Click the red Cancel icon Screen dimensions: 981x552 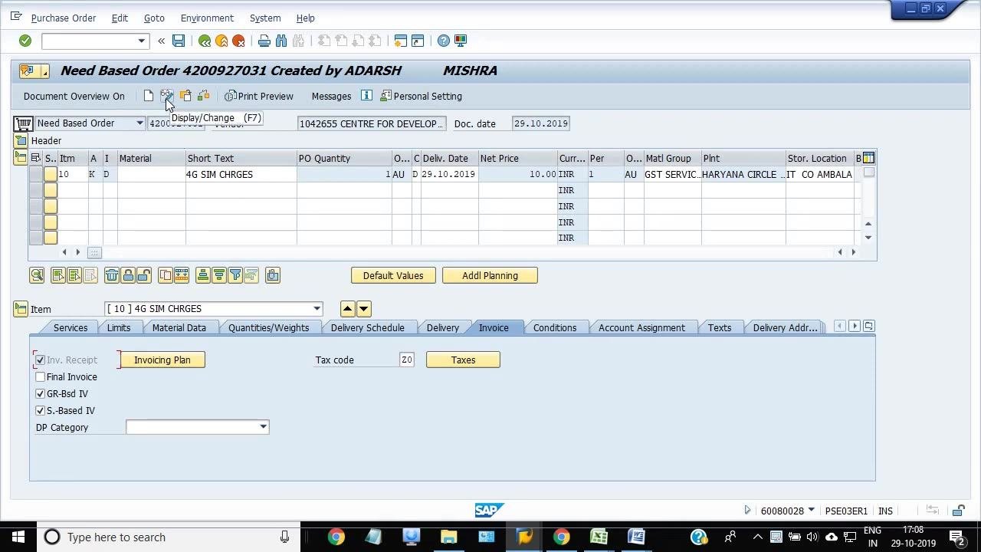(238, 41)
